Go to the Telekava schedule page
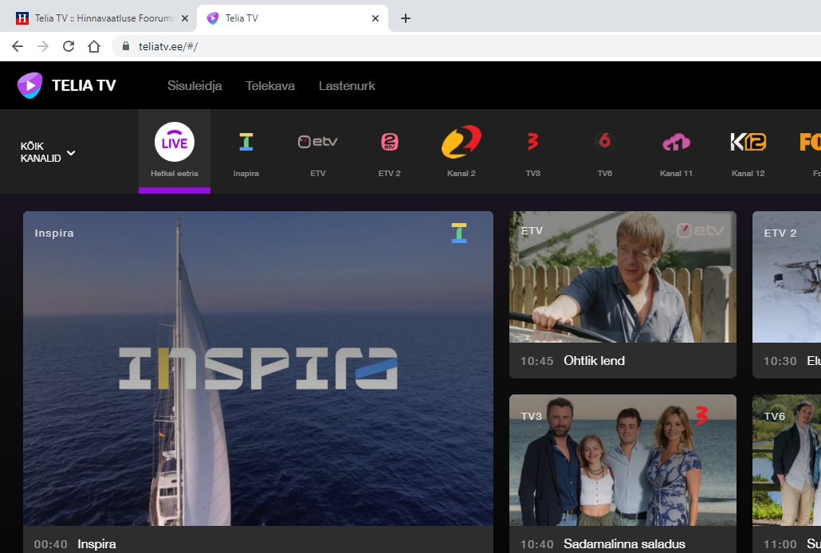The width and height of the screenshot is (821, 553). coord(270,86)
